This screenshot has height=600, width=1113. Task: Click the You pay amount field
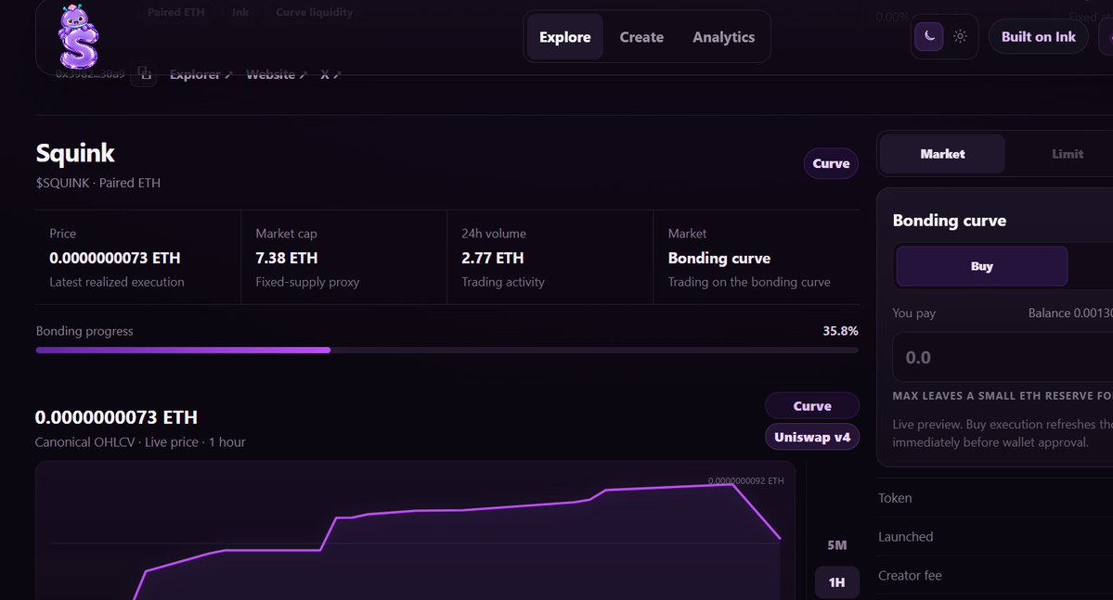[1003, 357]
